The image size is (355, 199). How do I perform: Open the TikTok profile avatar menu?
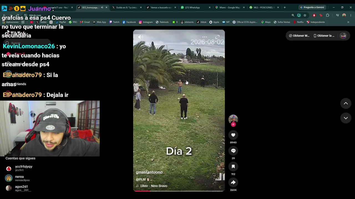coord(343,36)
